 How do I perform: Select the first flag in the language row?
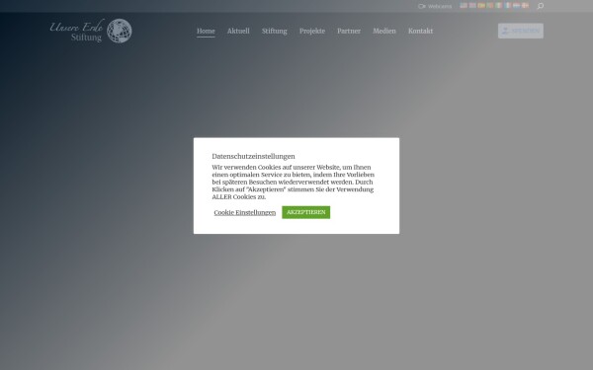click(464, 5)
